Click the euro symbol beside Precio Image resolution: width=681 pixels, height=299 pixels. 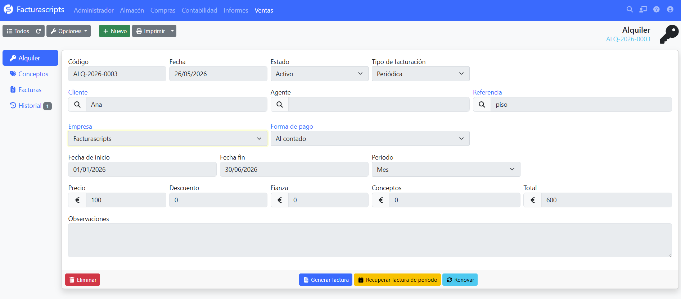click(77, 200)
